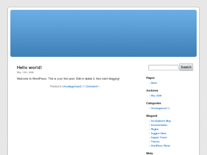The image size is (207, 155).
Task: Click the blue header banner
Action: [x=103, y=33]
